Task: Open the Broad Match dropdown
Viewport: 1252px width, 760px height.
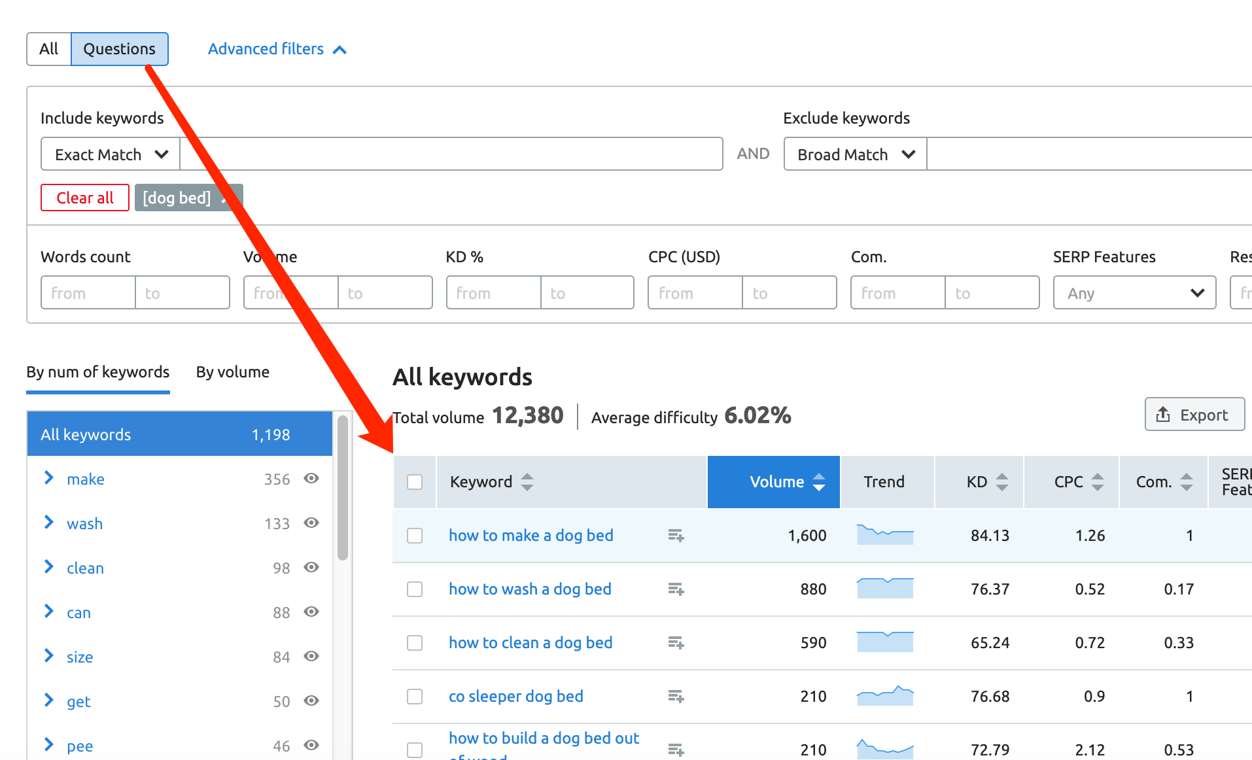Action: [856, 154]
